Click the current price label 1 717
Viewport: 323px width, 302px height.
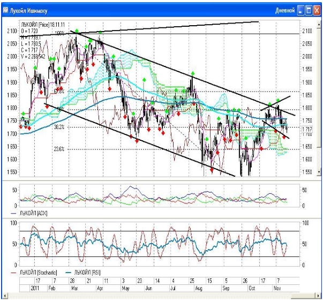pos(307,129)
